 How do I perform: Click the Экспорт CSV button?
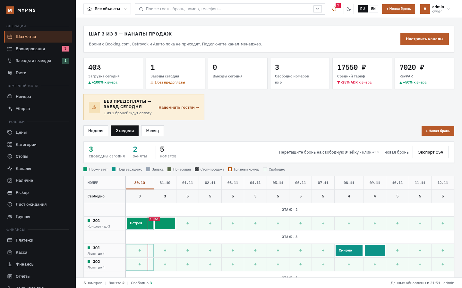point(431,152)
